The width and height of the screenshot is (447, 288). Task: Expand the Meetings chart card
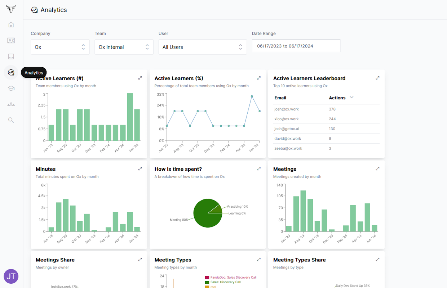pos(377,169)
